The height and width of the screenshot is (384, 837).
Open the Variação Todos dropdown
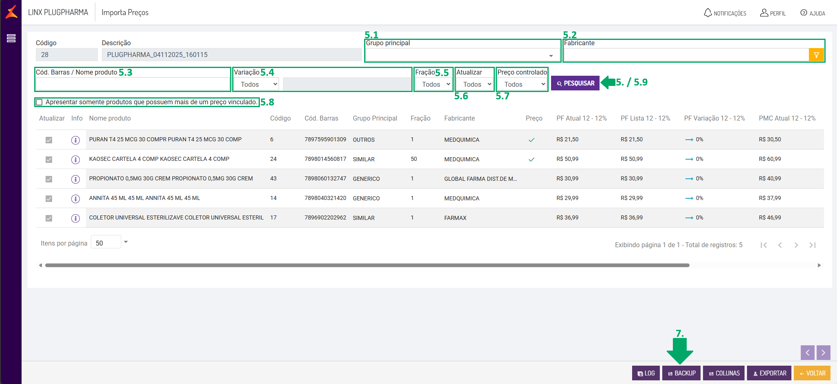257,84
